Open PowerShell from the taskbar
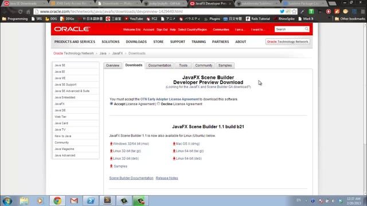The image size is (367, 206). (91, 201)
